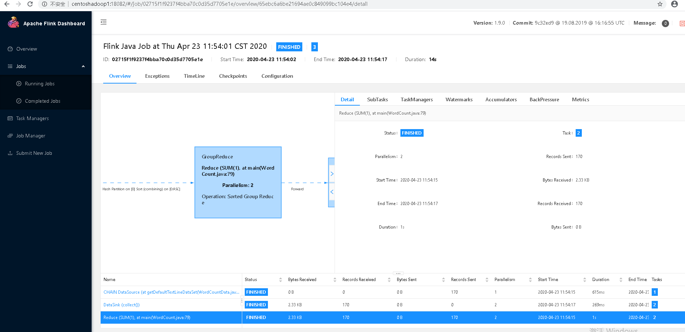This screenshot has height=332, width=685.
Task: Reload the page with the browser refresh icon
Action: tap(30, 4)
